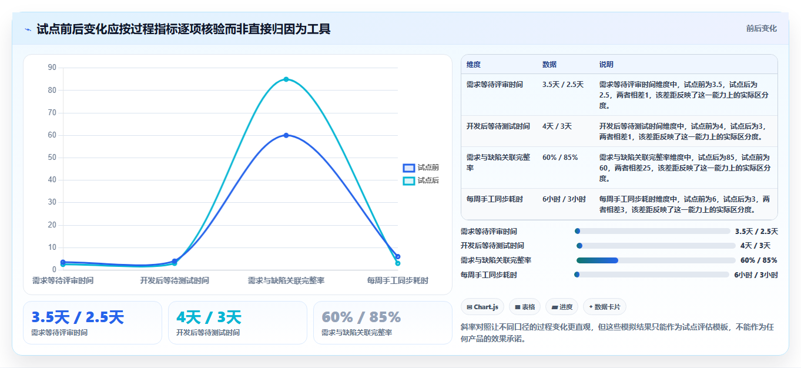
Task: Click table value 6小时 / 3小时
Action: [x=564, y=199]
